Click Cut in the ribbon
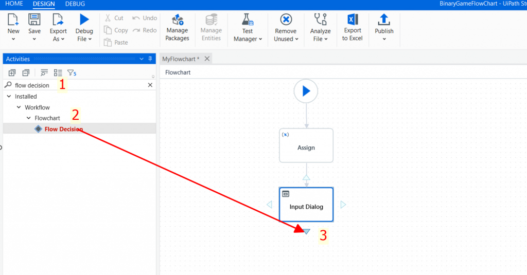 114,18
